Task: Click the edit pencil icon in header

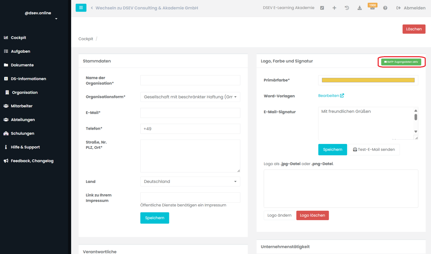Action: tap(322, 8)
